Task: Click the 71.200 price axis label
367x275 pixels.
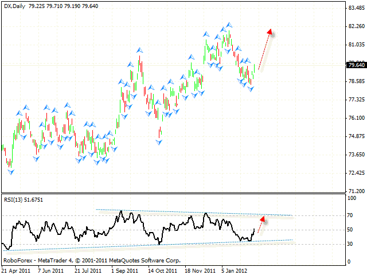Action: [x=356, y=191]
